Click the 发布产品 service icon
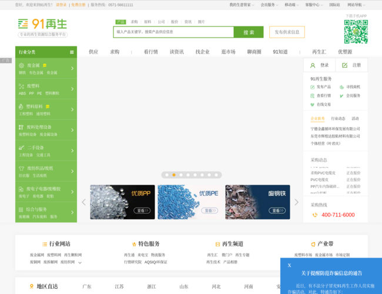The width and height of the screenshot is (382, 294). point(313,87)
